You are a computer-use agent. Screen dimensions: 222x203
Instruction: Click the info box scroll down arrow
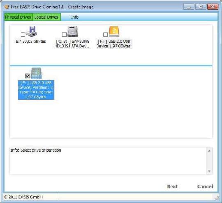click(x=209, y=171)
